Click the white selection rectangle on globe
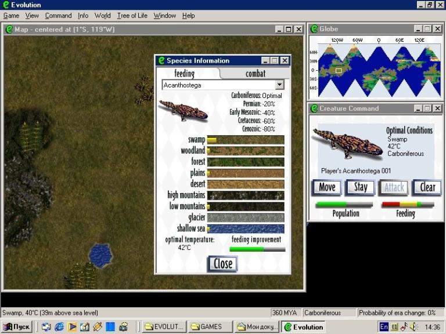Viewport: 446px width, 334px height. [x=338, y=71]
